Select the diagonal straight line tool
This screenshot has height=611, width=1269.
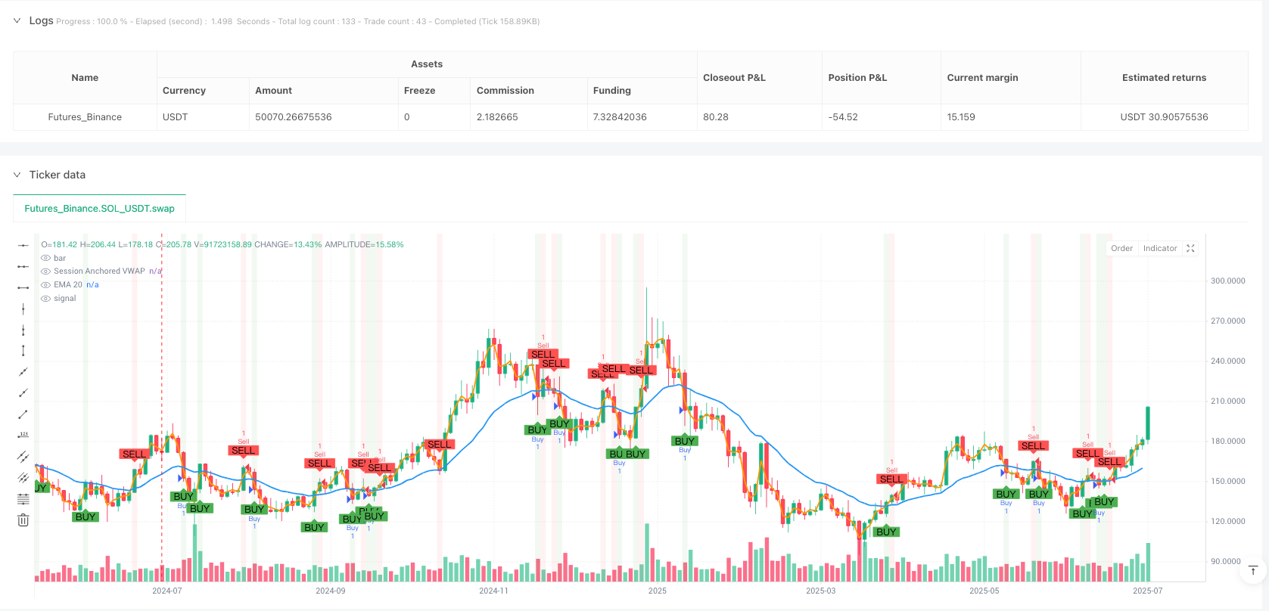pos(23,371)
